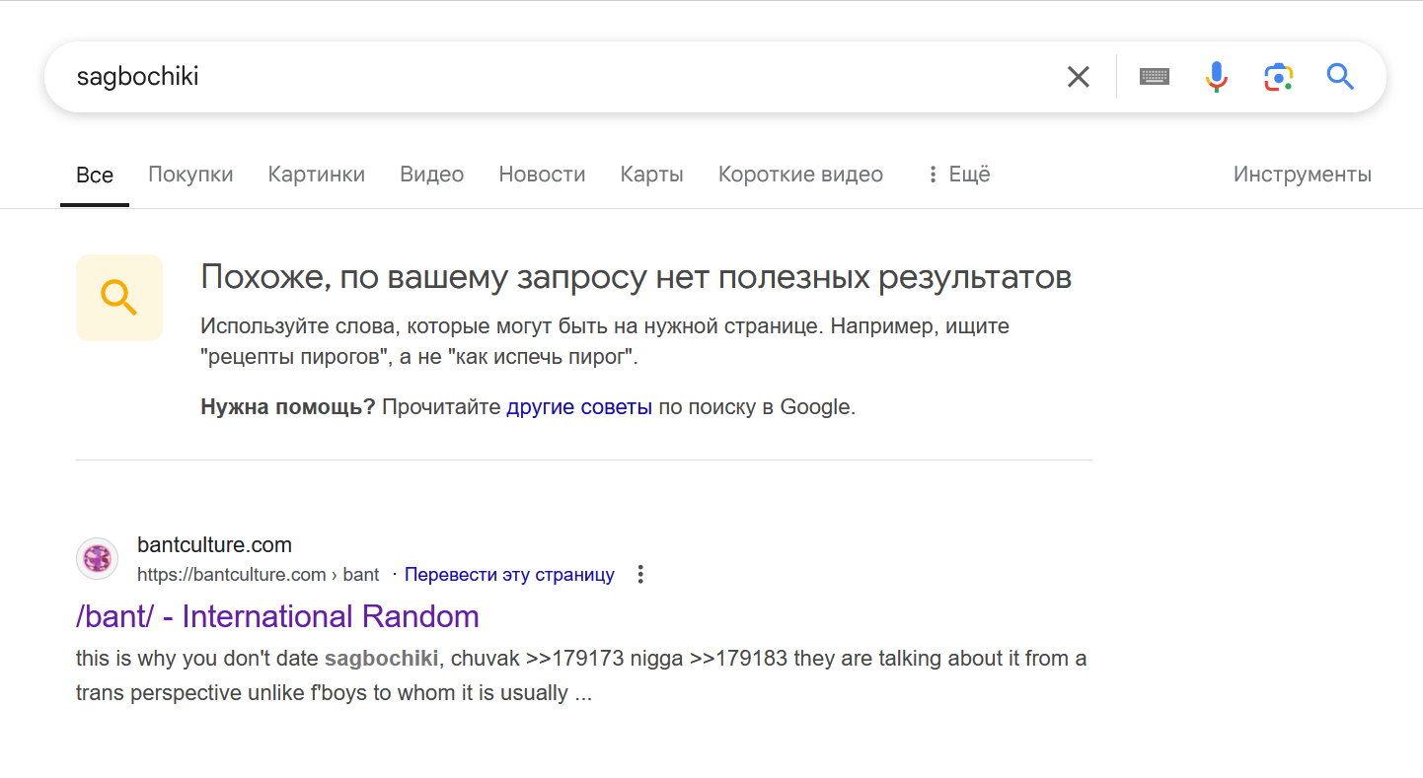Viewport: 1423px width, 778px height.
Task: Start voice search with the microphone icon
Action: click(x=1217, y=77)
